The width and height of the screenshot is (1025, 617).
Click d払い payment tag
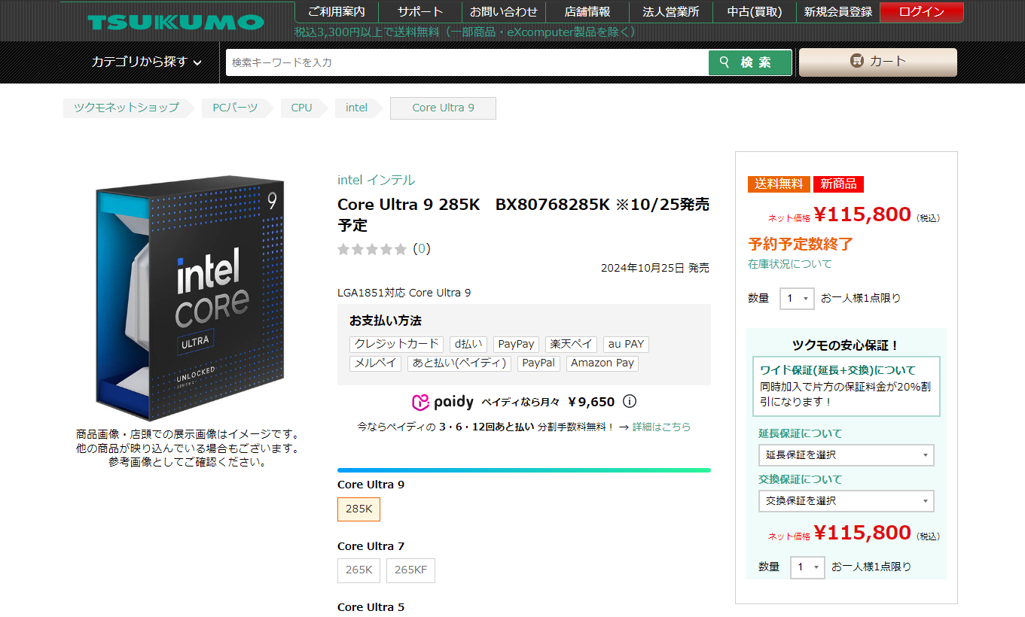[468, 344]
